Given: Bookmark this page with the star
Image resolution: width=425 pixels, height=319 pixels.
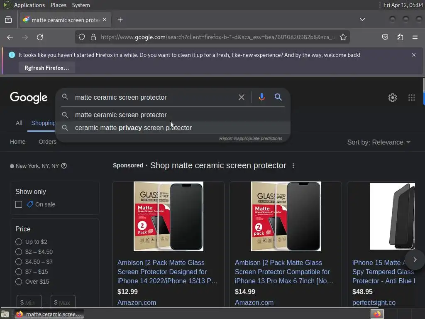Looking at the screenshot, I should click(x=343, y=37).
